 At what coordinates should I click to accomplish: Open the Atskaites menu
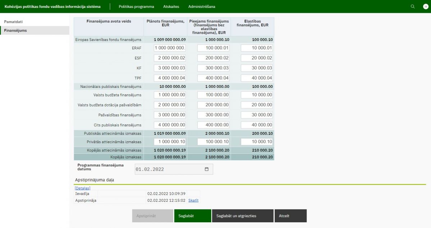click(171, 6)
